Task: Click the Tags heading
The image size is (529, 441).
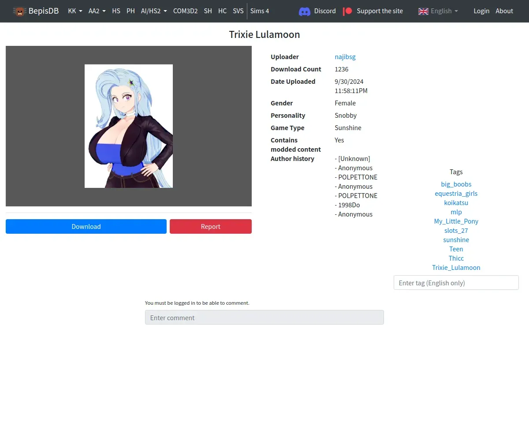Action: click(x=456, y=172)
